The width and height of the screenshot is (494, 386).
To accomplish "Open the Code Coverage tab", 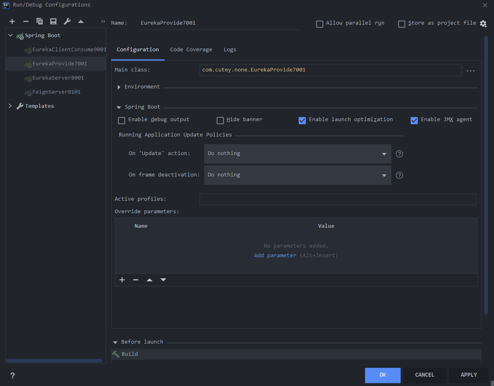I will tap(191, 50).
